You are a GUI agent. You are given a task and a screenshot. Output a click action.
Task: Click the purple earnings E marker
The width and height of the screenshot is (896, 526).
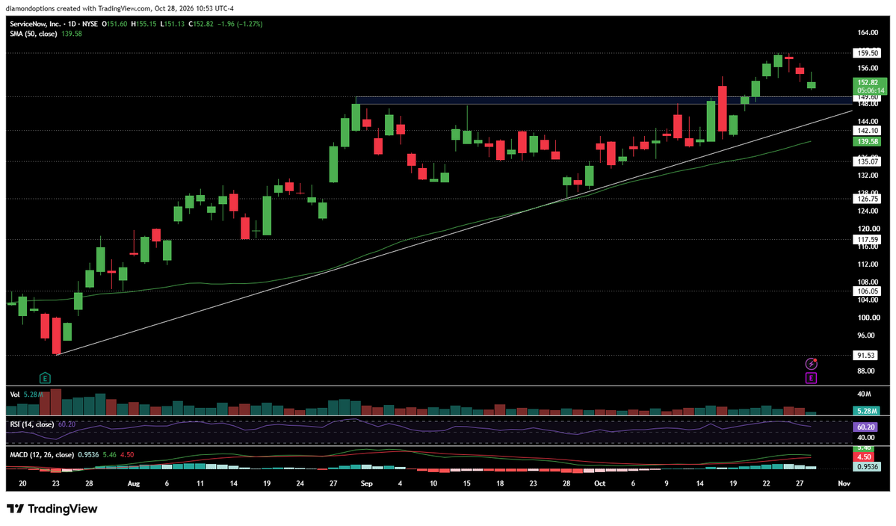(811, 377)
